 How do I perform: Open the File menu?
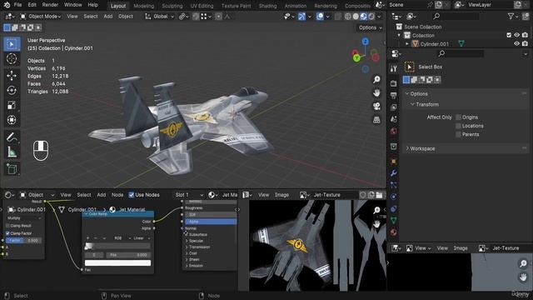17,5
